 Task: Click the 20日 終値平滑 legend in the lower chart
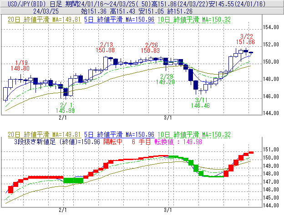point(44,135)
